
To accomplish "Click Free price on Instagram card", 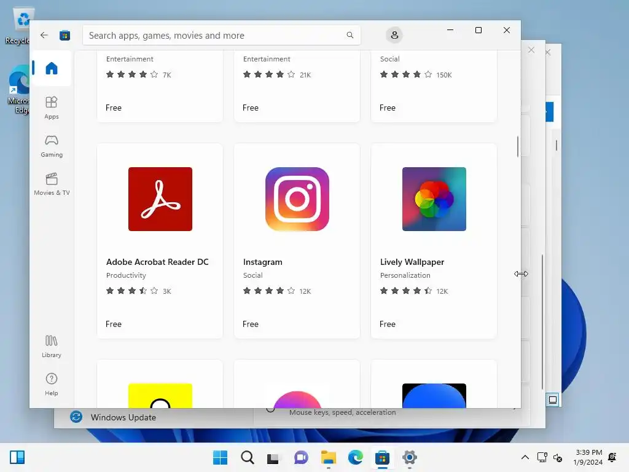I will pos(251,324).
